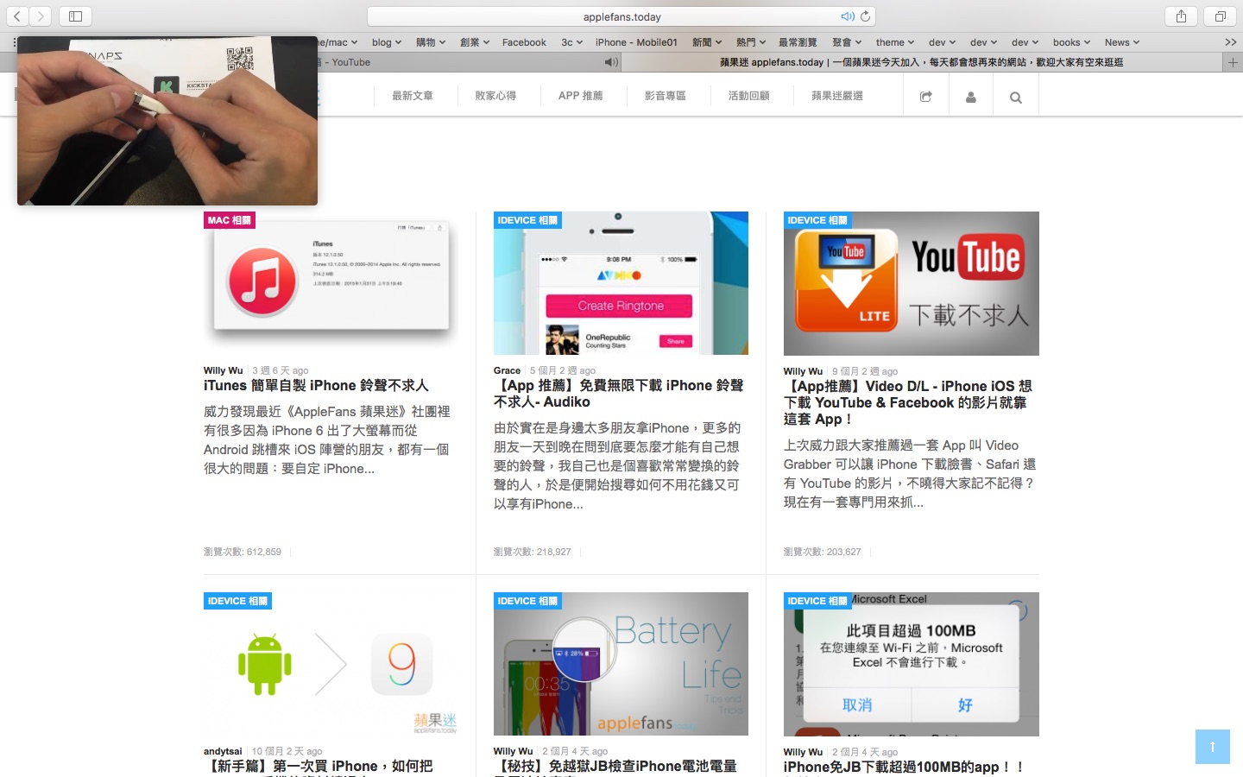Open the 【新手篇】第一次買 iPhone article title
This screenshot has width=1243, height=777.
click(x=319, y=767)
